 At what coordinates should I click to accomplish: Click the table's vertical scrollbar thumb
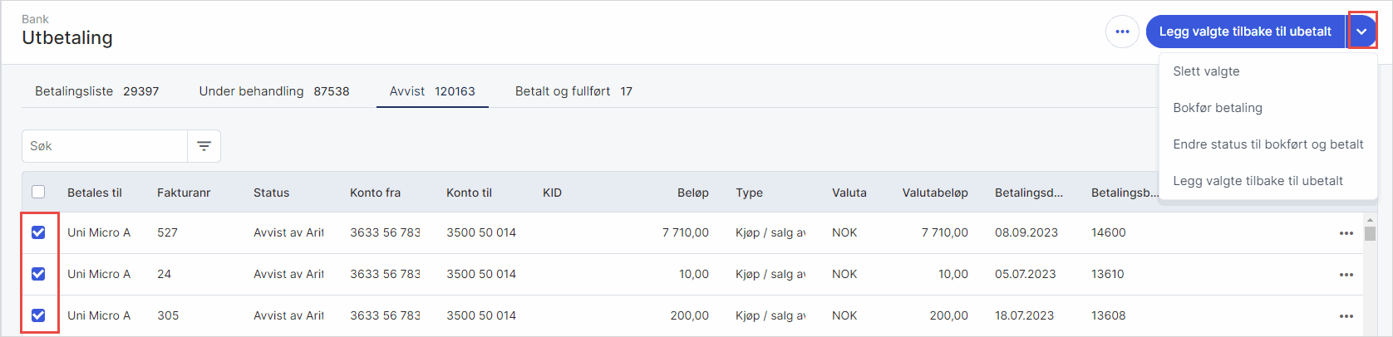(x=1370, y=232)
